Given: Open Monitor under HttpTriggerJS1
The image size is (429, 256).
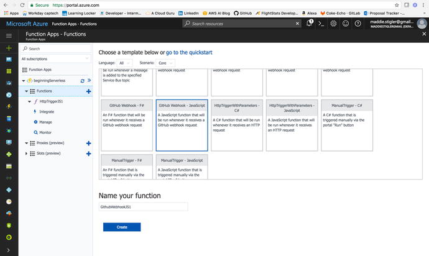Looking at the screenshot, I should tap(45, 132).
